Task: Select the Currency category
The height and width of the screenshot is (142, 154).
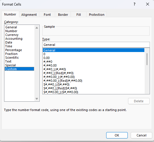Action: (x=12, y=35)
